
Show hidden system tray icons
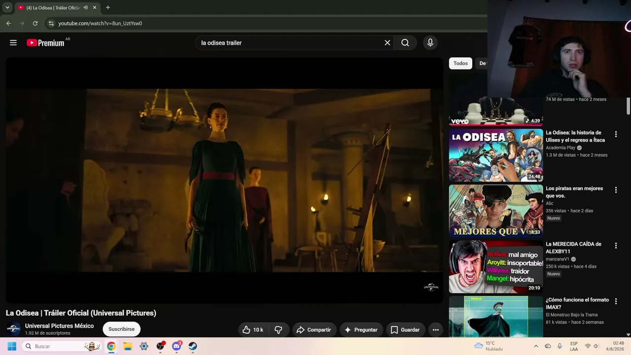tap(536, 346)
